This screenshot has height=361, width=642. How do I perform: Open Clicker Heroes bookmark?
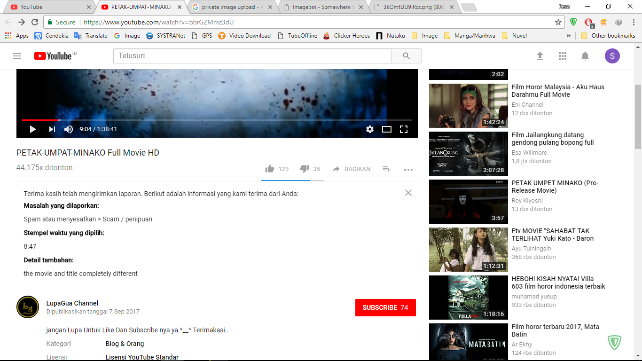tap(346, 36)
